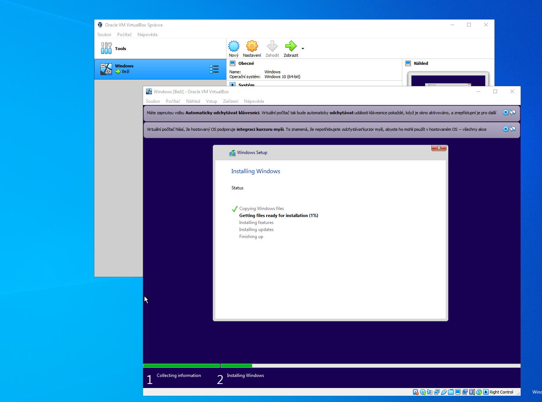Open Nápověda menu in VirtualBox Správce
This screenshot has width=542, height=402.
(x=147, y=35)
